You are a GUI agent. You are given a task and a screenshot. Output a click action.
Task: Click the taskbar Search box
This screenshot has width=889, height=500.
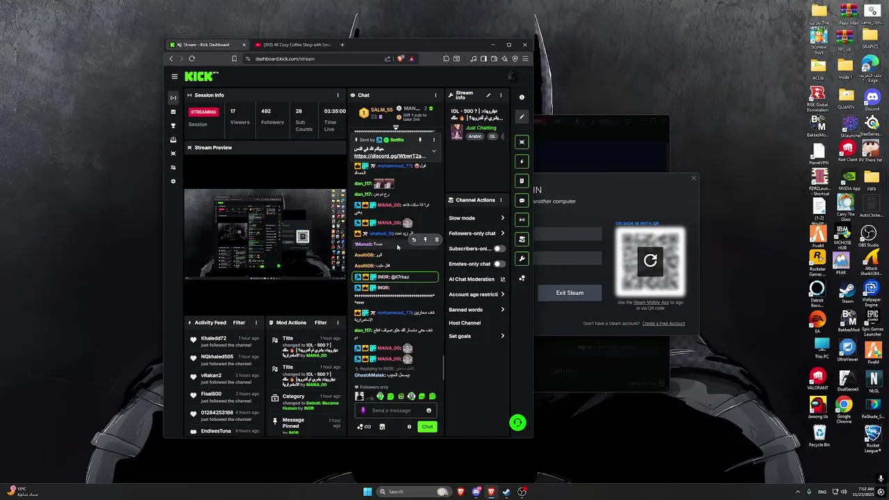pos(413,492)
